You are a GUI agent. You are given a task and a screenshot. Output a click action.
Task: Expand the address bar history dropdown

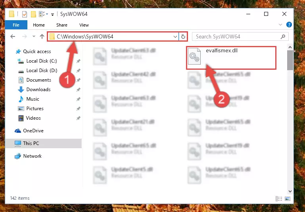[175, 36]
